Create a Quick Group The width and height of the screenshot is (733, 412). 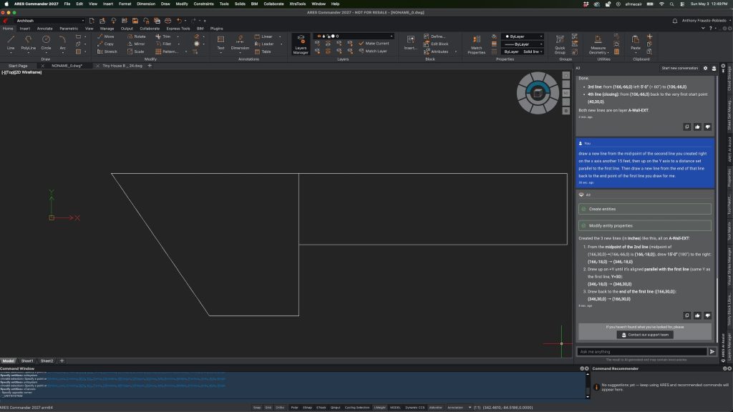click(560, 44)
